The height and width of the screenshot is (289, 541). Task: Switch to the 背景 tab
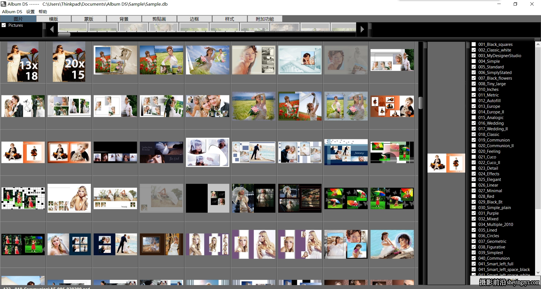click(124, 19)
